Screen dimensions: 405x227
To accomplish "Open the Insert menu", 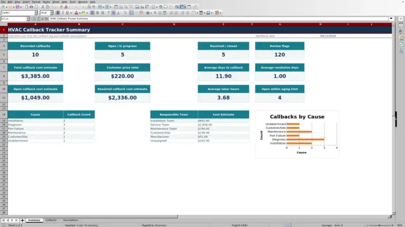I will point(26,2).
